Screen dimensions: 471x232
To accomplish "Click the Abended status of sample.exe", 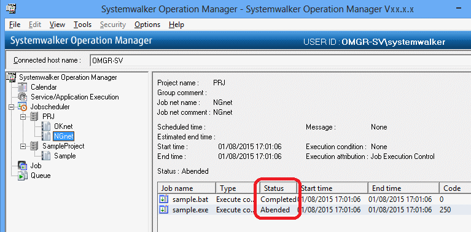I will click(275, 209).
